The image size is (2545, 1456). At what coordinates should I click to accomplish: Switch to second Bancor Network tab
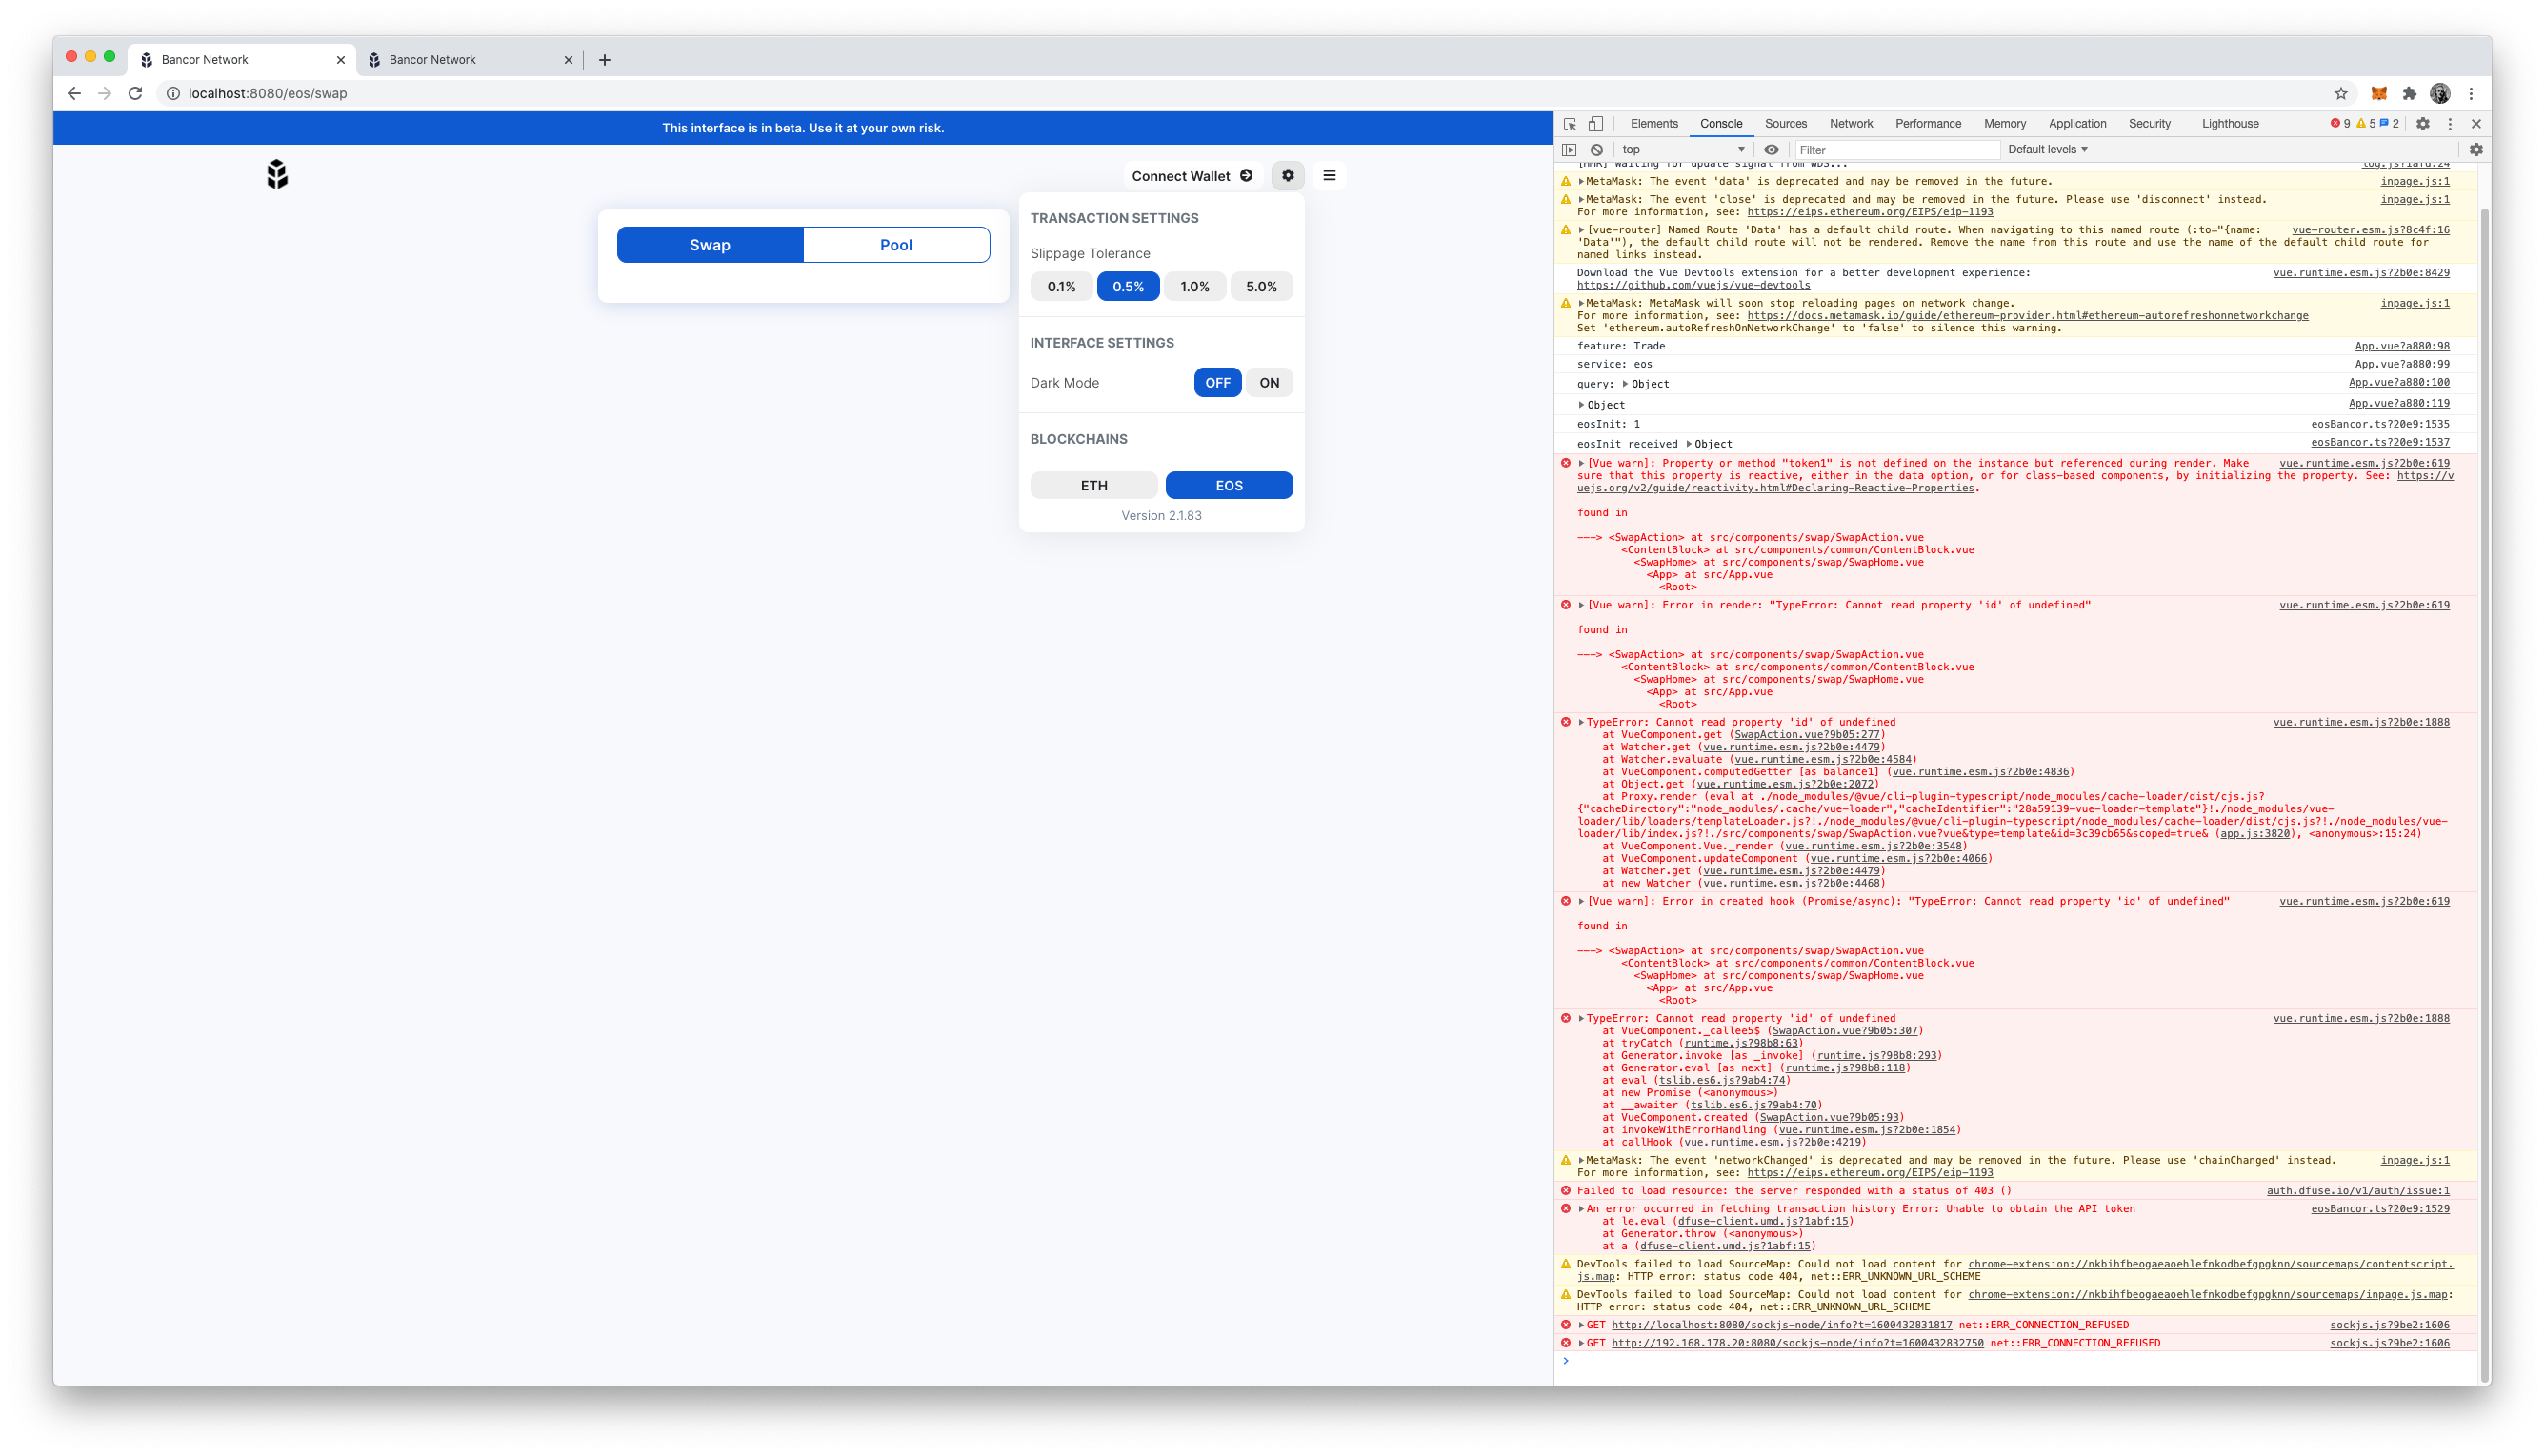point(470,60)
